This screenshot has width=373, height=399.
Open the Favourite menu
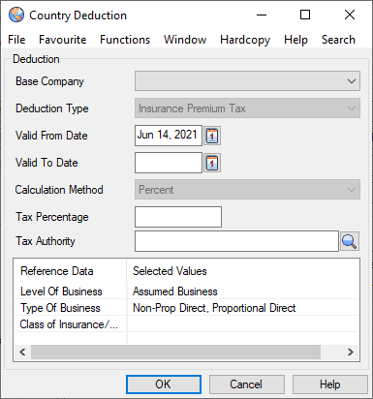click(x=63, y=40)
